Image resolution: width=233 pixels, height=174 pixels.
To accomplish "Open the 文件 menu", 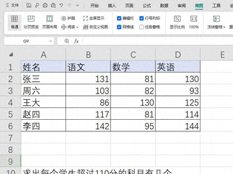I will tap(12, 6).
